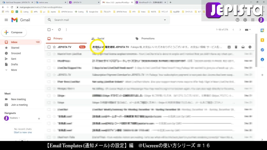Click the Gmail logo
Screen dimensions: 267x150
pyautogui.click(x=21, y=20)
